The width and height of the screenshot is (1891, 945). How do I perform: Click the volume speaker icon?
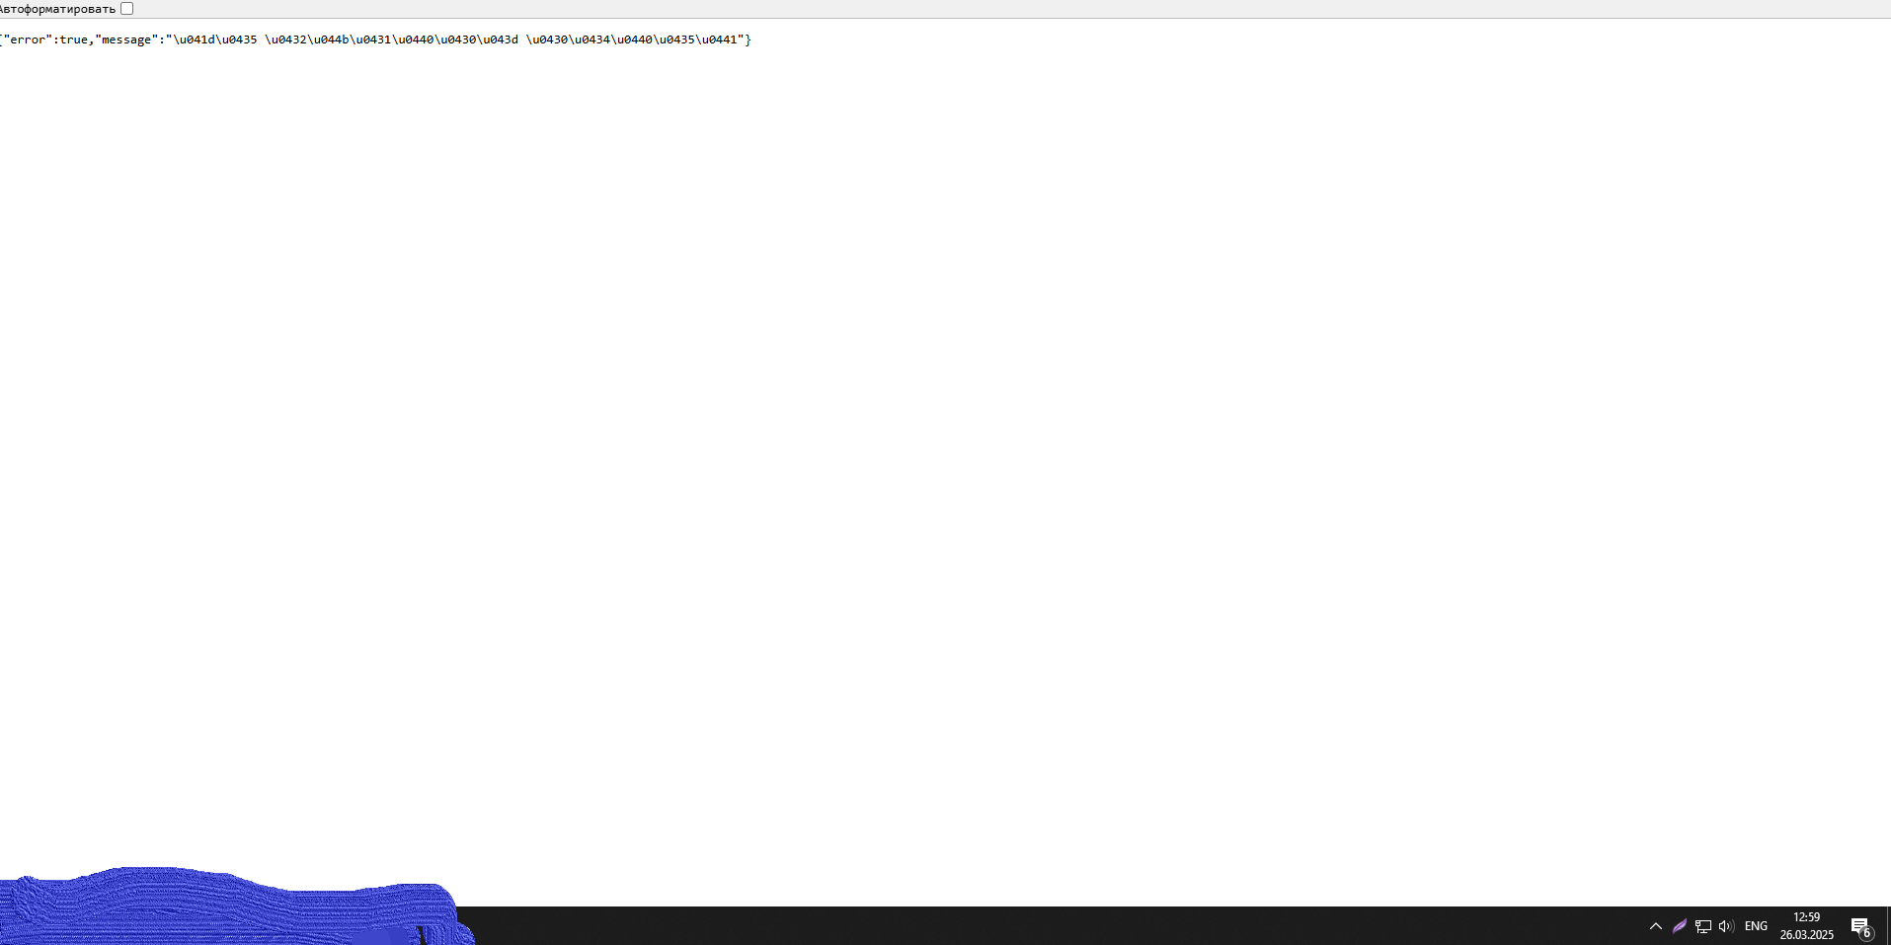[1726, 926]
